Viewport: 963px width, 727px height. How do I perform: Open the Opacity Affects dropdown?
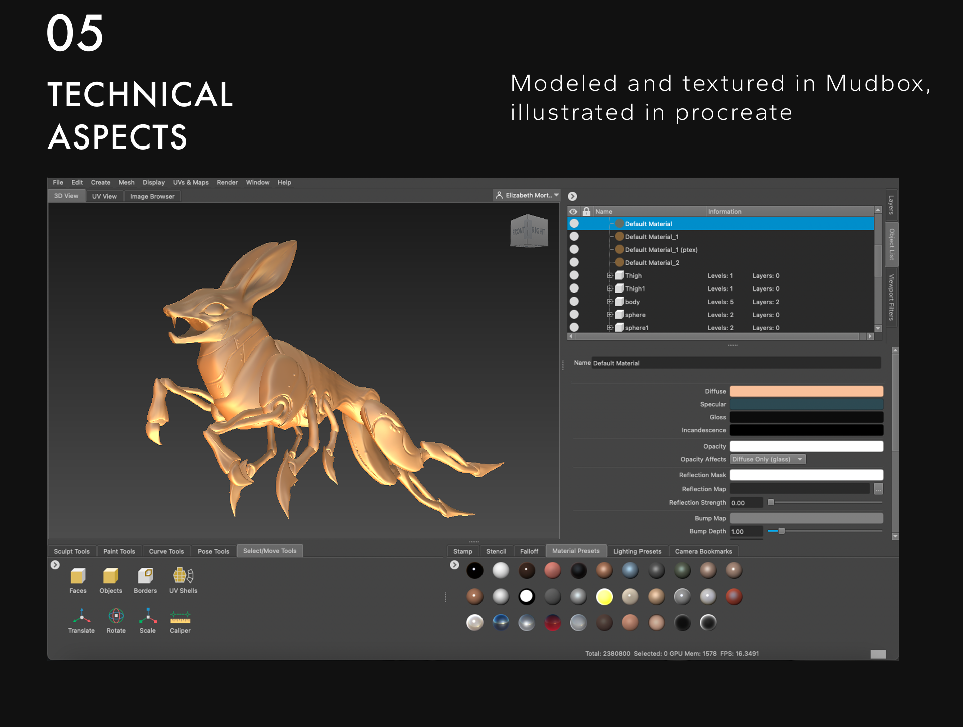[x=767, y=459]
